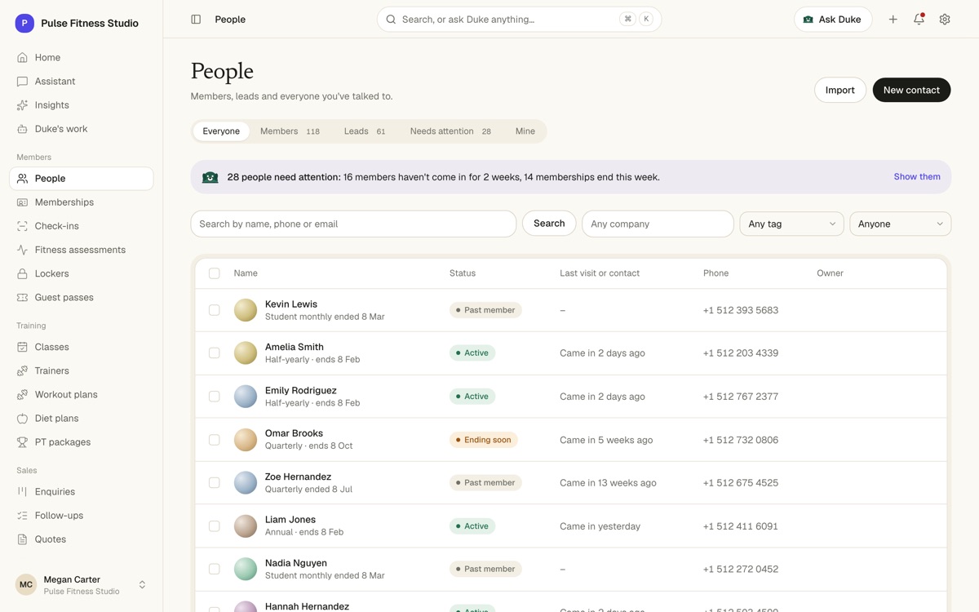Open Classes calendar

coord(81,347)
